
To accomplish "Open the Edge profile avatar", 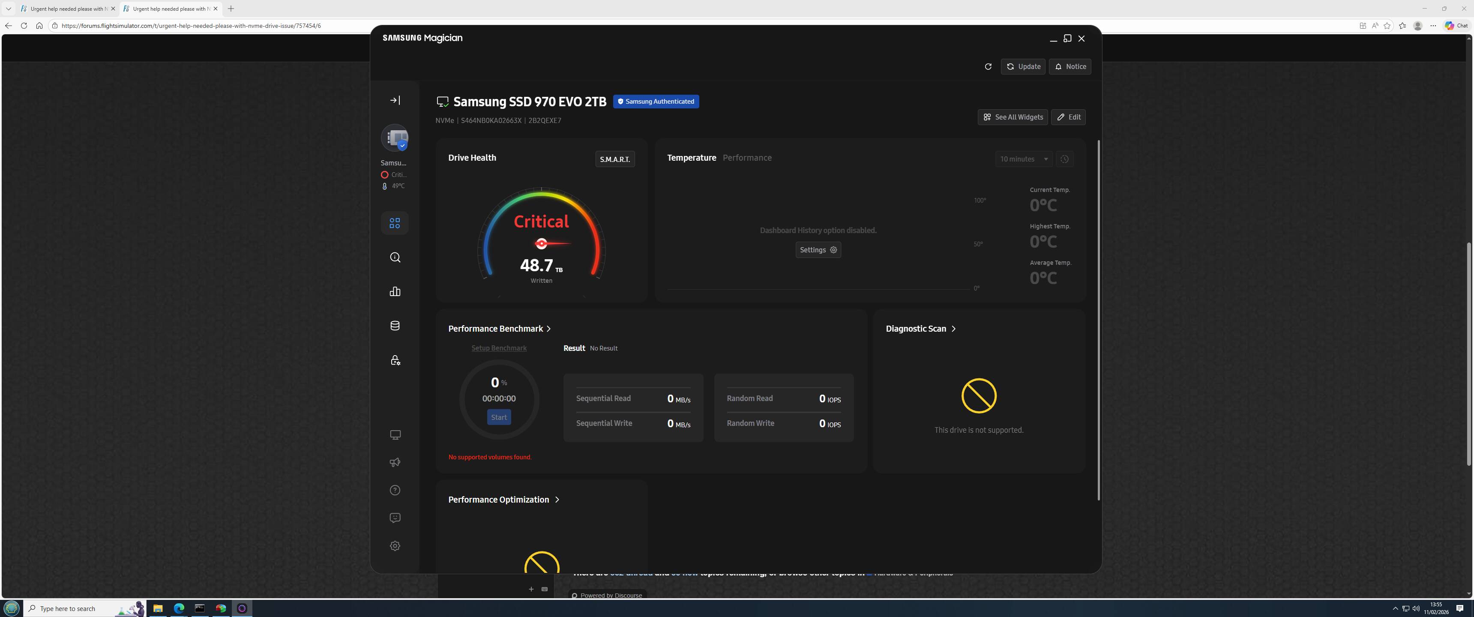I will pyautogui.click(x=1418, y=26).
